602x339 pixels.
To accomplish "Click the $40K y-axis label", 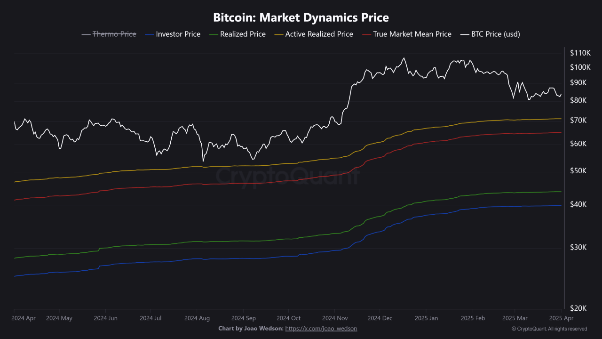I will coord(578,205).
